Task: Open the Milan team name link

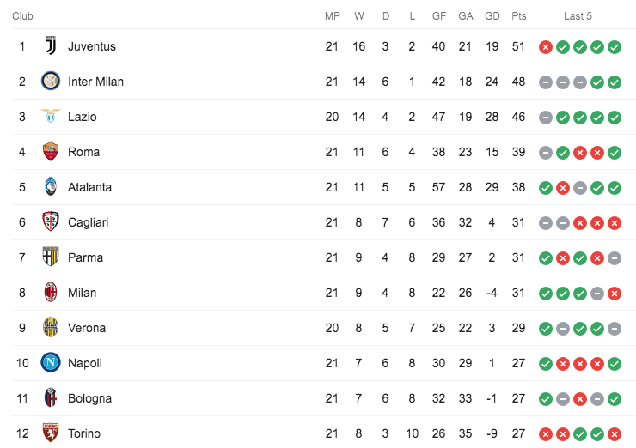Action: (83, 293)
